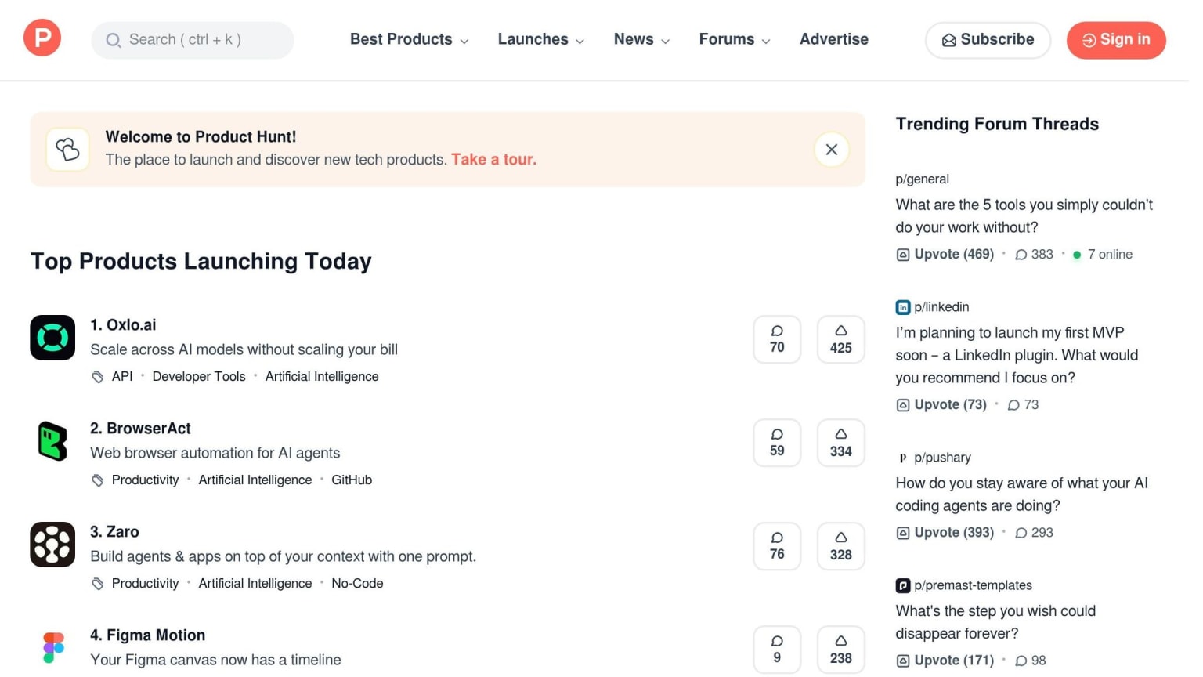Close the Welcome to Product Hunt banner
The width and height of the screenshot is (1203, 677).
pyautogui.click(x=832, y=150)
